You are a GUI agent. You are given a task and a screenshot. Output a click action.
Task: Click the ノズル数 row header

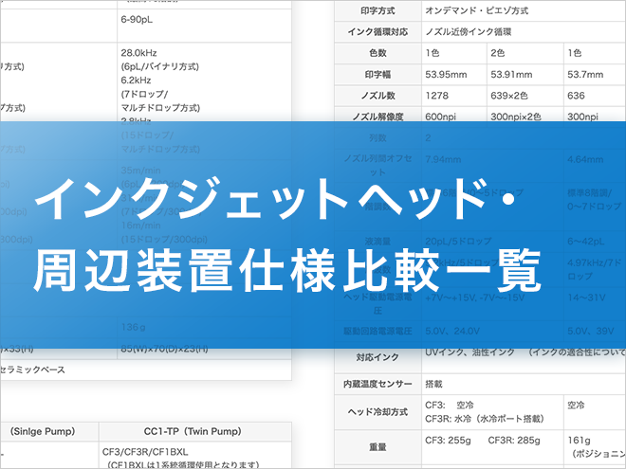377,95
